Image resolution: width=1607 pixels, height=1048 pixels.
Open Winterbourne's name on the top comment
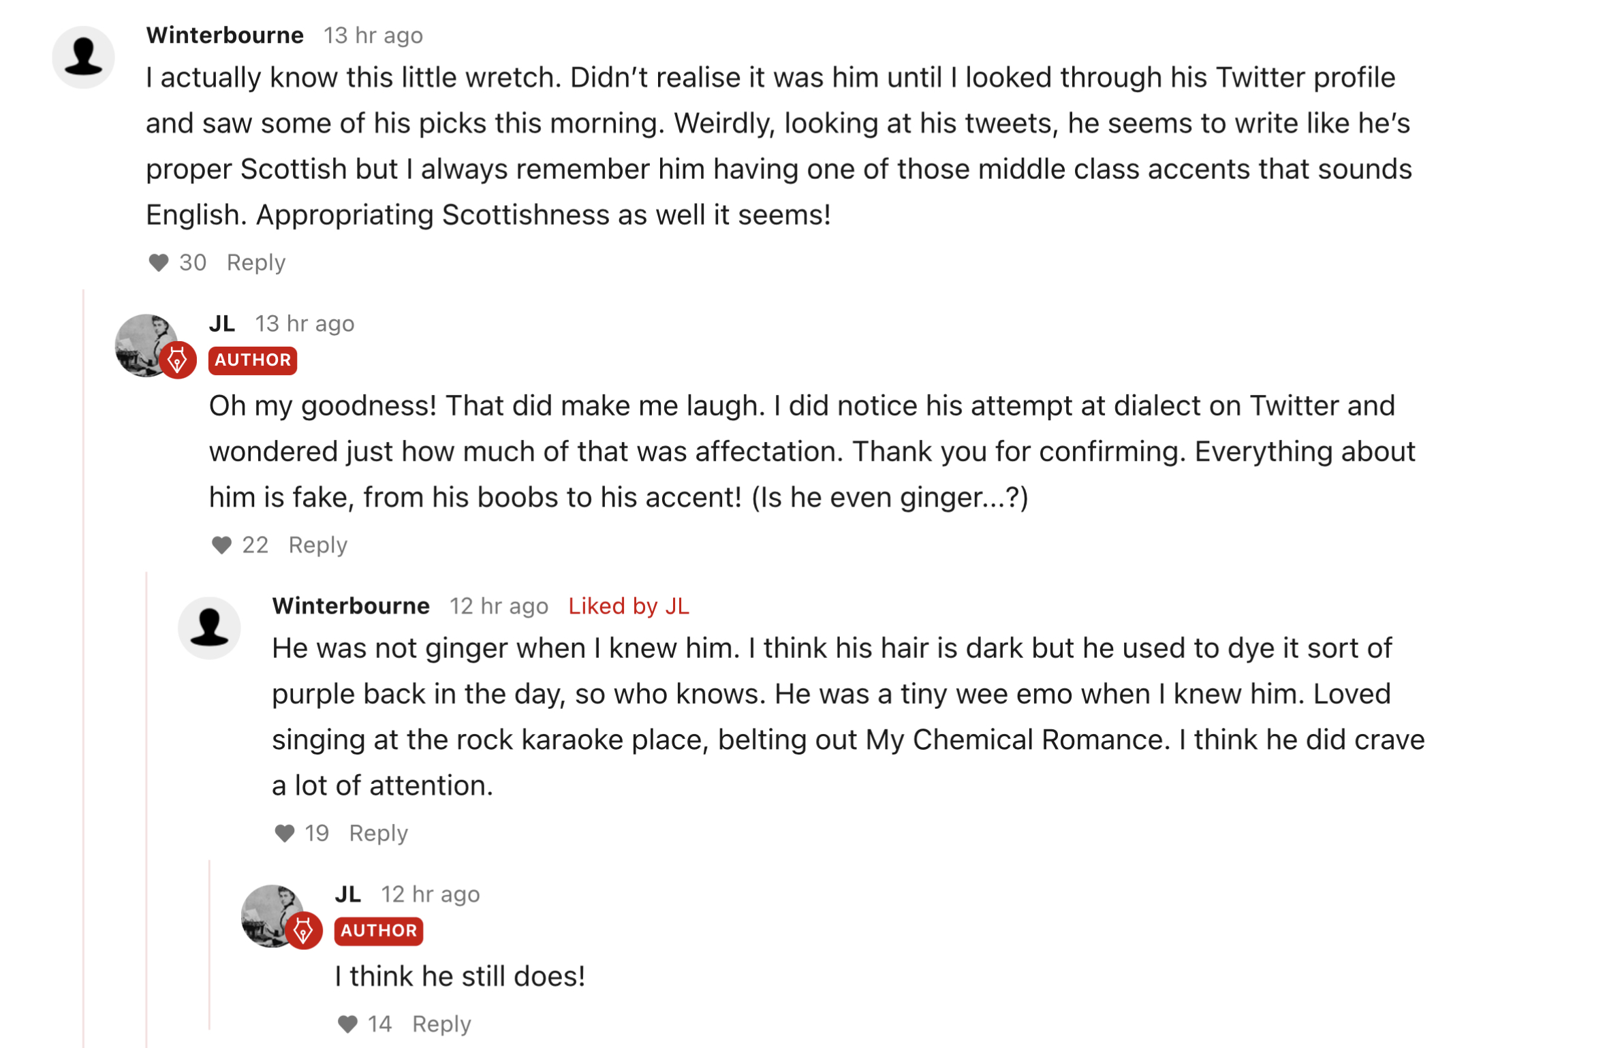pyautogui.click(x=225, y=35)
